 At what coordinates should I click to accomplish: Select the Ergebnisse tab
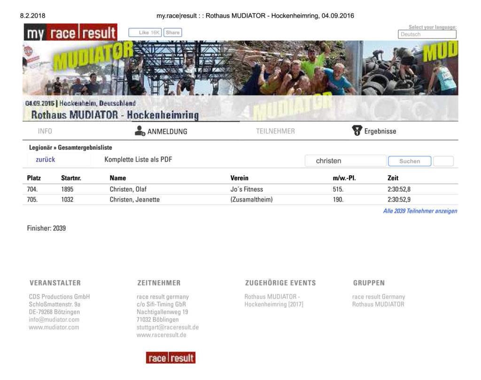coord(380,131)
